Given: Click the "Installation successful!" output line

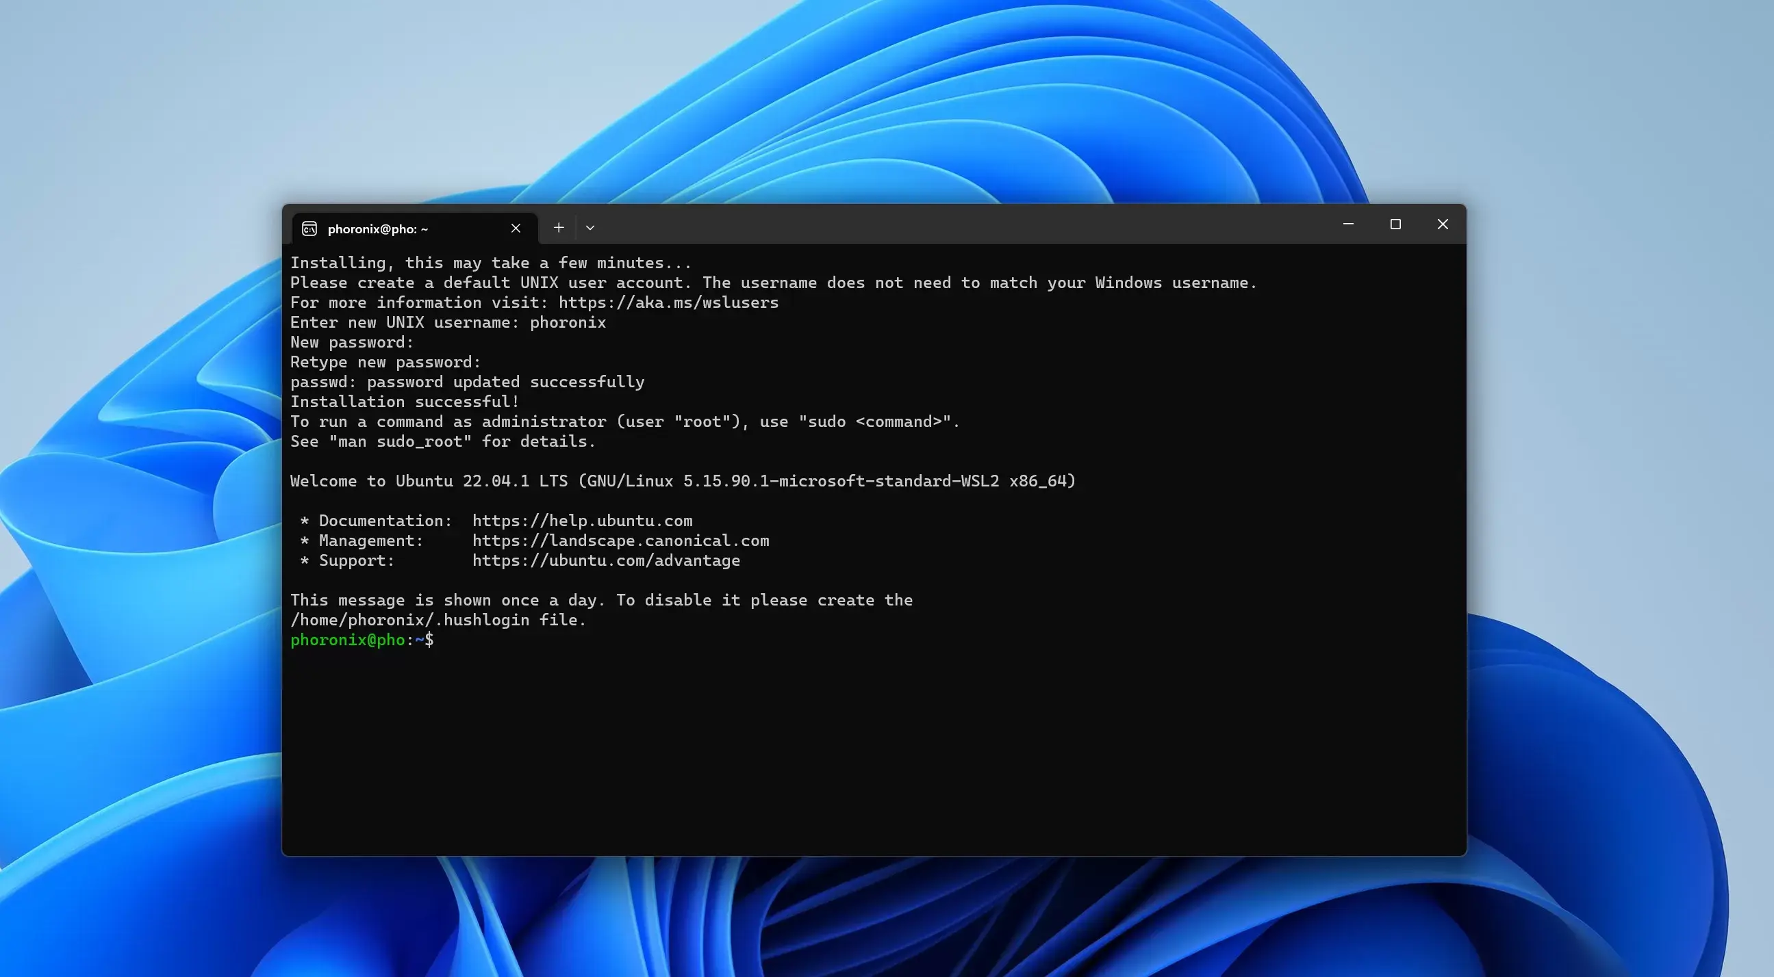Looking at the screenshot, I should click(404, 402).
